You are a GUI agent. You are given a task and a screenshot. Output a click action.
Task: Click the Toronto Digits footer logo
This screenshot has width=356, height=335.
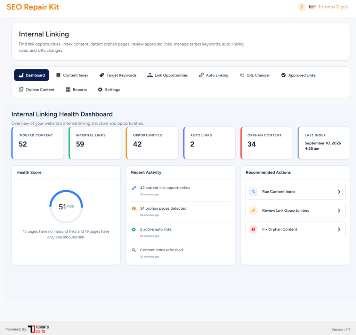(38, 329)
